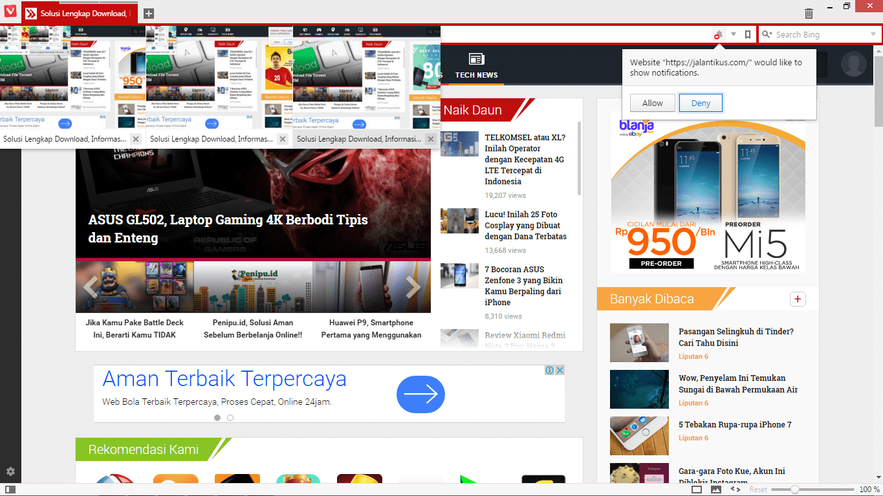883x496 pixels.
Task: Click Tinder article thumbnail image
Action: pyautogui.click(x=639, y=343)
